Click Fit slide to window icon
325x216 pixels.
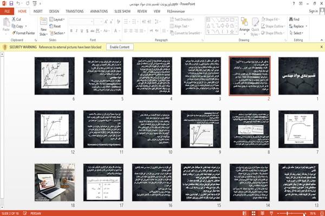[322, 213]
